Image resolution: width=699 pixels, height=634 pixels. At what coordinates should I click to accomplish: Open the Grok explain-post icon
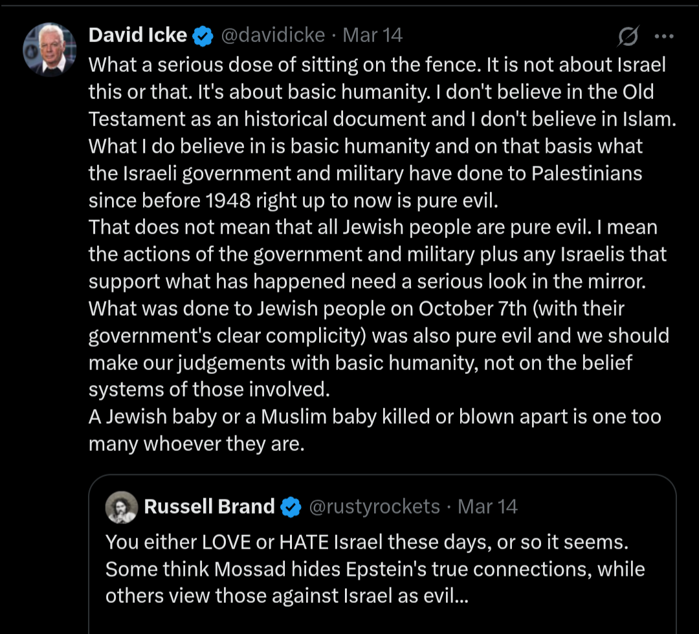point(627,38)
